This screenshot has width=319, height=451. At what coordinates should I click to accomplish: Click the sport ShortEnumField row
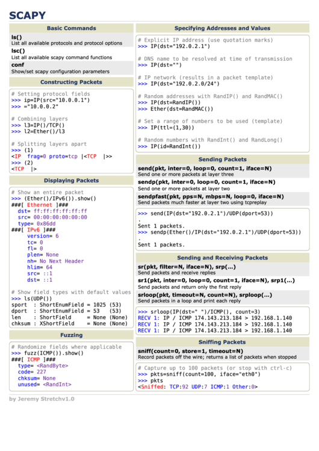click(66, 305)
